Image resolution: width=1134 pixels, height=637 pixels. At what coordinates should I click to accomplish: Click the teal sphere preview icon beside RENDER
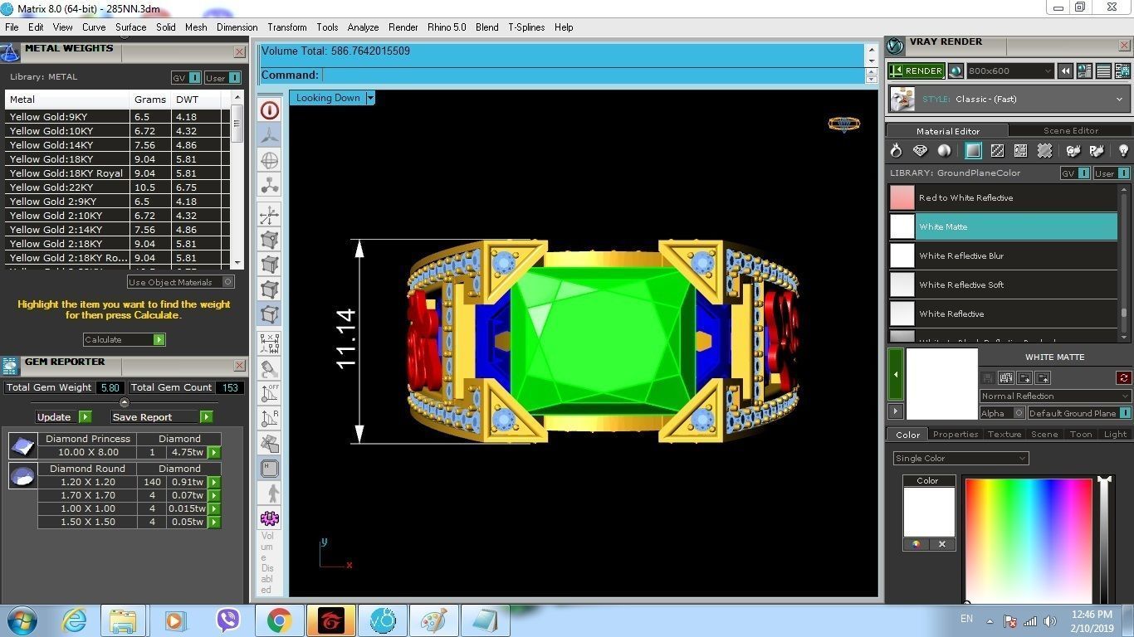pos(956,71)
